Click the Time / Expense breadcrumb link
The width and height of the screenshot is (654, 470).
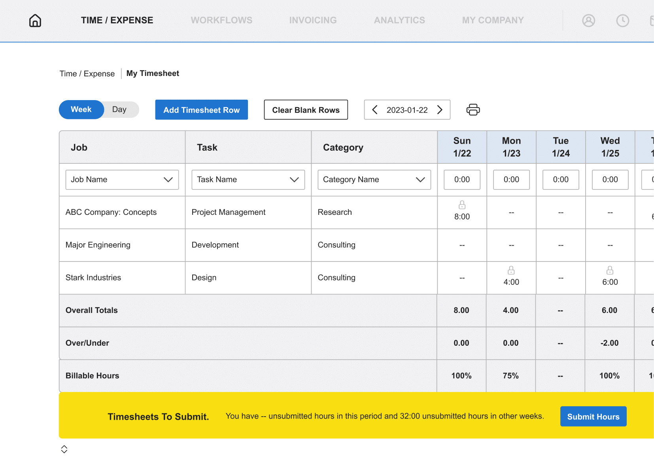point(87,74)
